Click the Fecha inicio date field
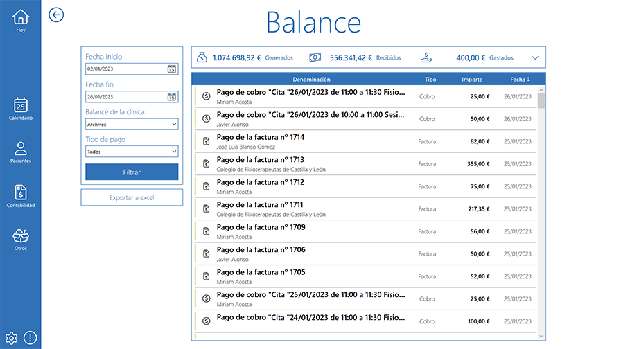621x349 pixels. point(125,69)
